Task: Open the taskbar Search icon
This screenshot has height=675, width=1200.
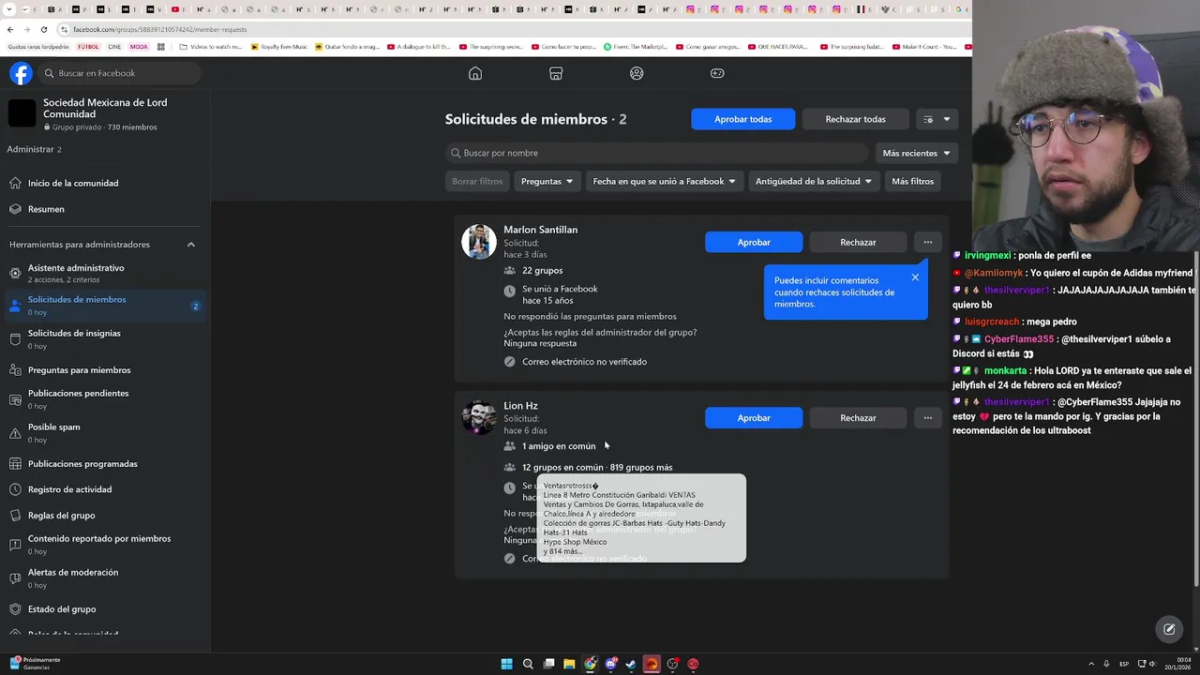Action: [528, 664]
